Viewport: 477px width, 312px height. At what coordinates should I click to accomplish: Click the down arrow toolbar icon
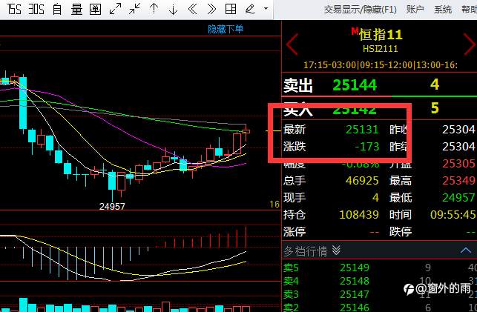(x=173, y=9)
